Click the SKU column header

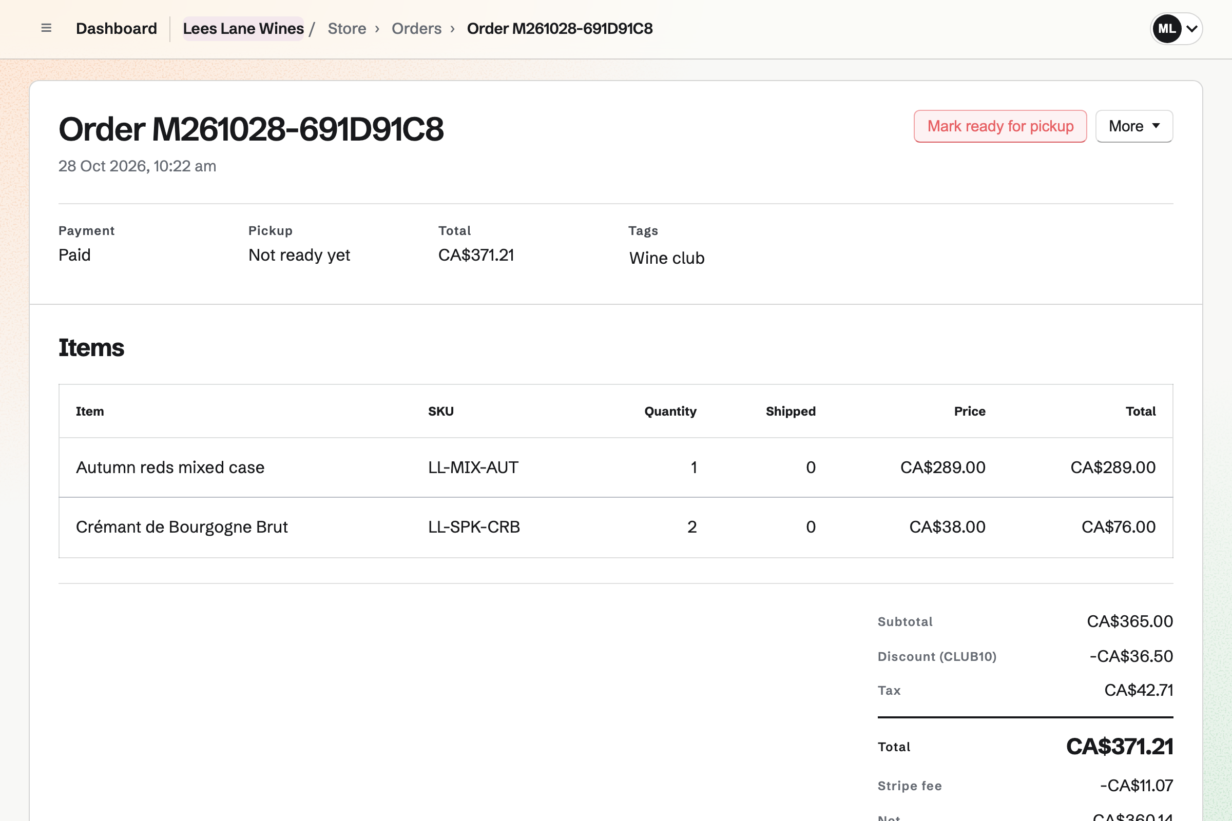441,411
